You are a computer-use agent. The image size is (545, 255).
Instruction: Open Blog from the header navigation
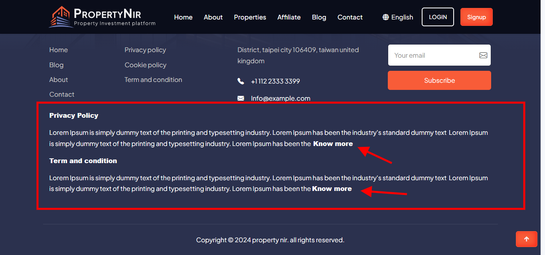[319, 17]
